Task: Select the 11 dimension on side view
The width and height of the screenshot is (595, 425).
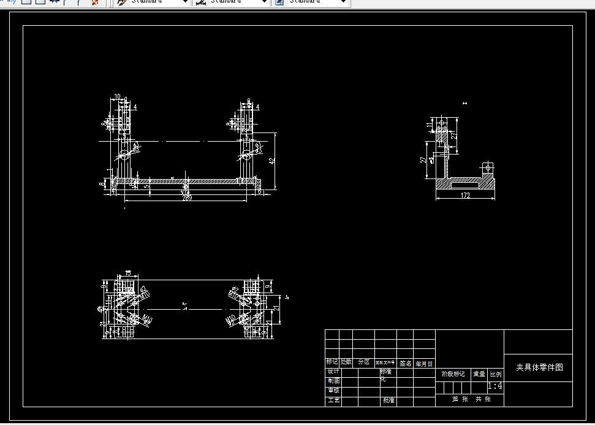Action: [x=429, y=124]
